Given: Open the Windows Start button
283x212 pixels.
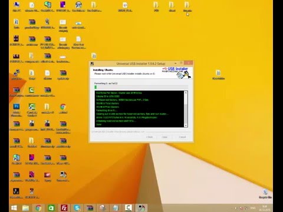Looking at the screenshot, I should (14, 208).
